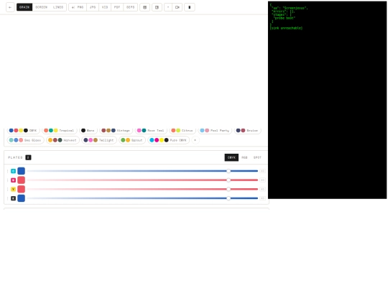Choose the Pool Party palette
Screen dimensions: 388x291
(215, 130)
